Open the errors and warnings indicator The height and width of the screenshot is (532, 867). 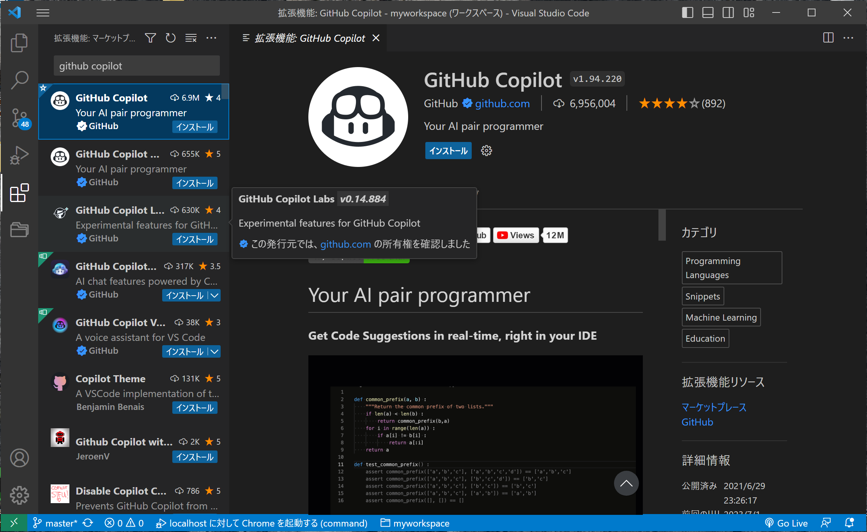124,523
